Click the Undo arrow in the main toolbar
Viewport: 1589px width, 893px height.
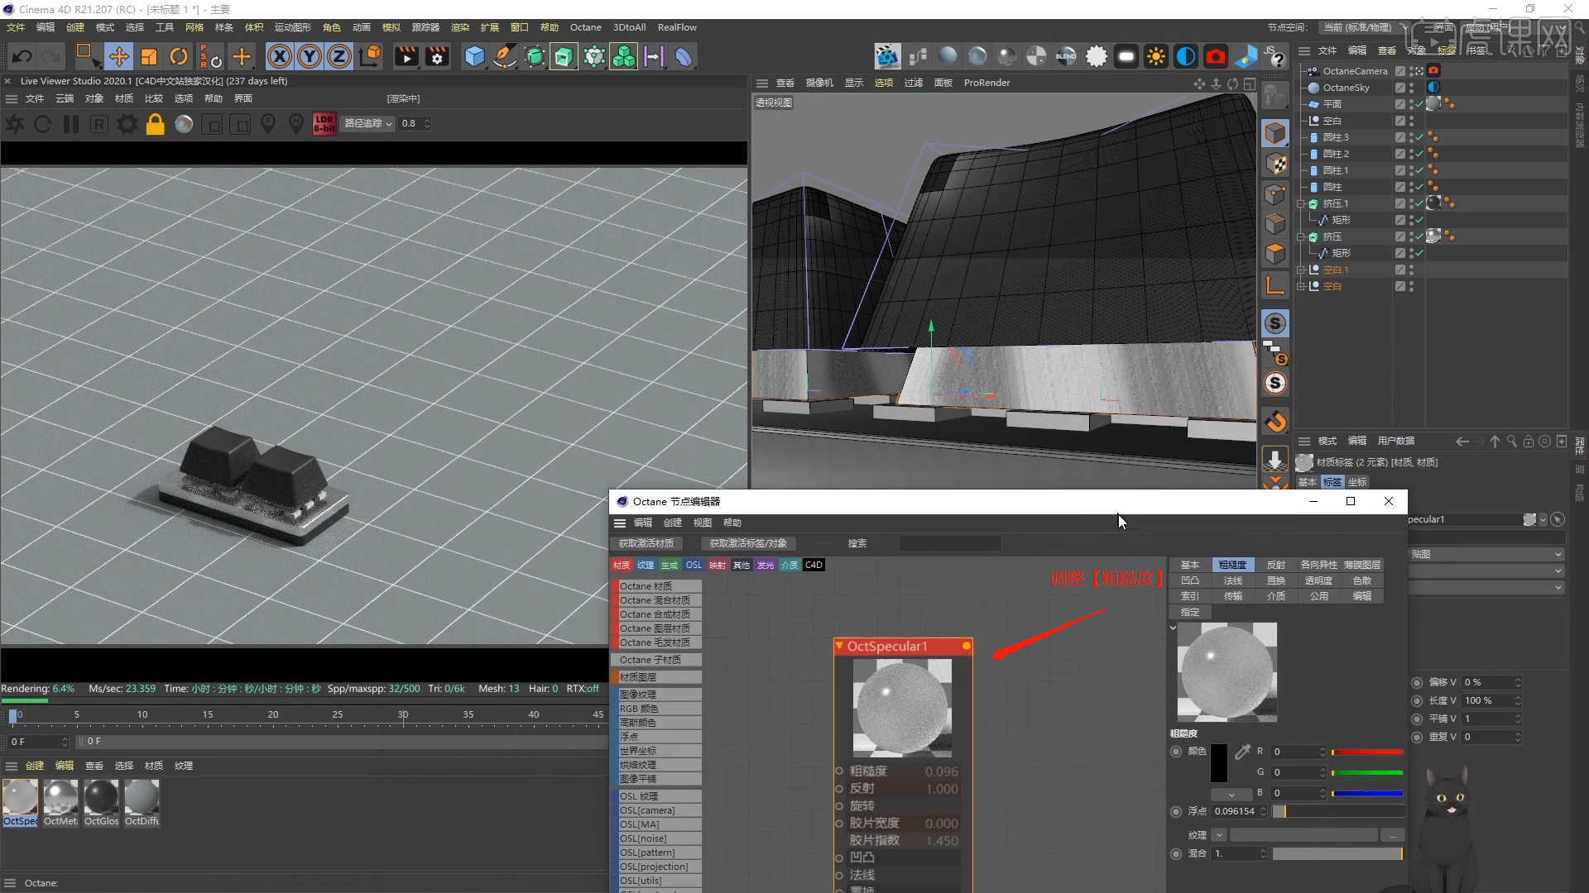(22, 56)
